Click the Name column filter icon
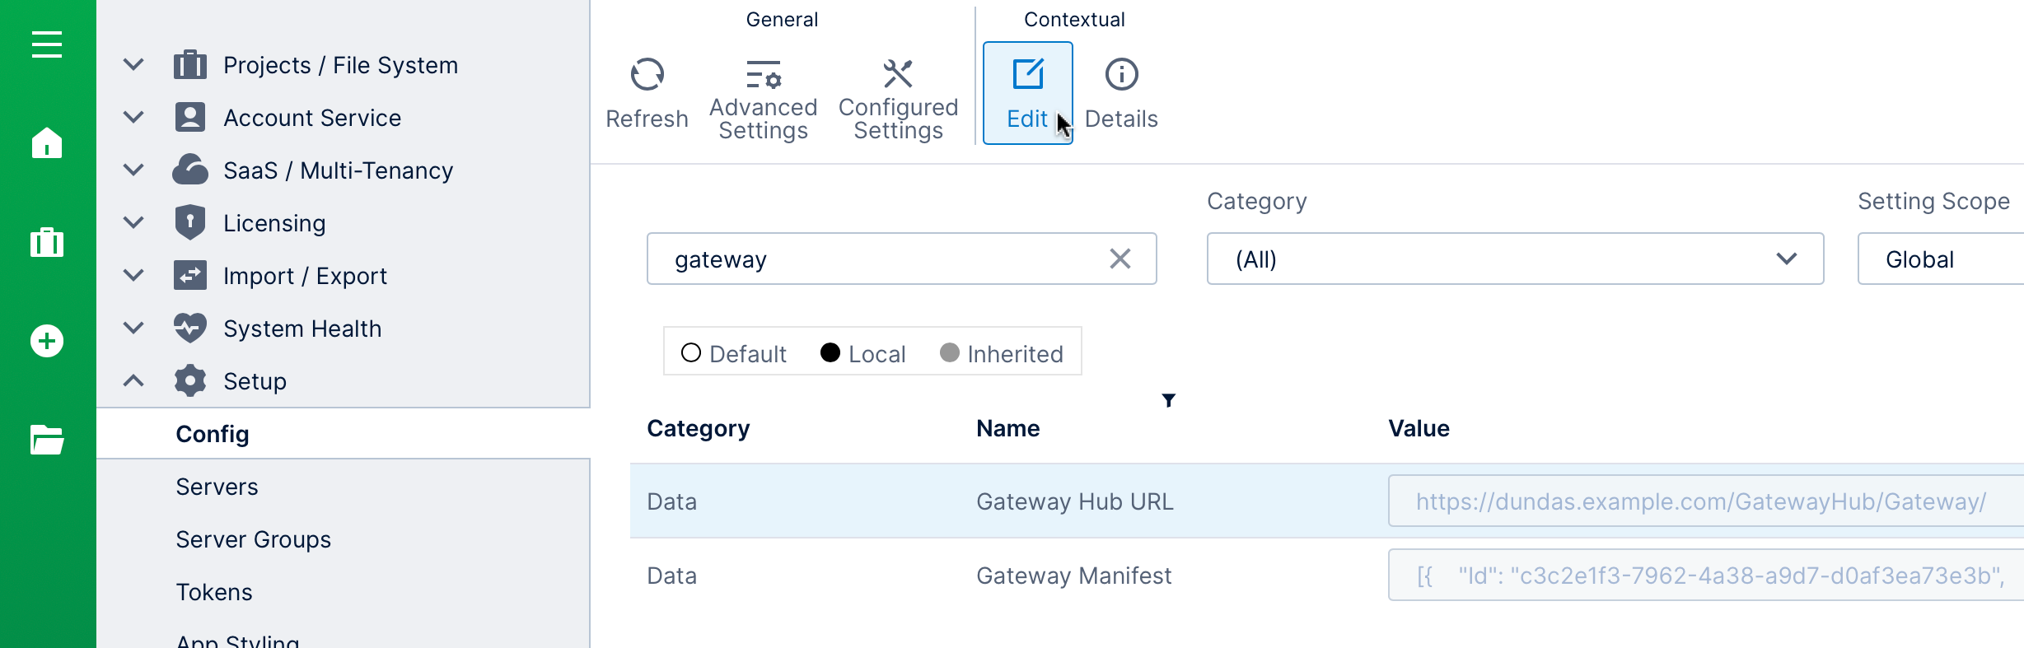Screen dimensions: 2024x648 pyautogui.click(x=1168, y=400)
